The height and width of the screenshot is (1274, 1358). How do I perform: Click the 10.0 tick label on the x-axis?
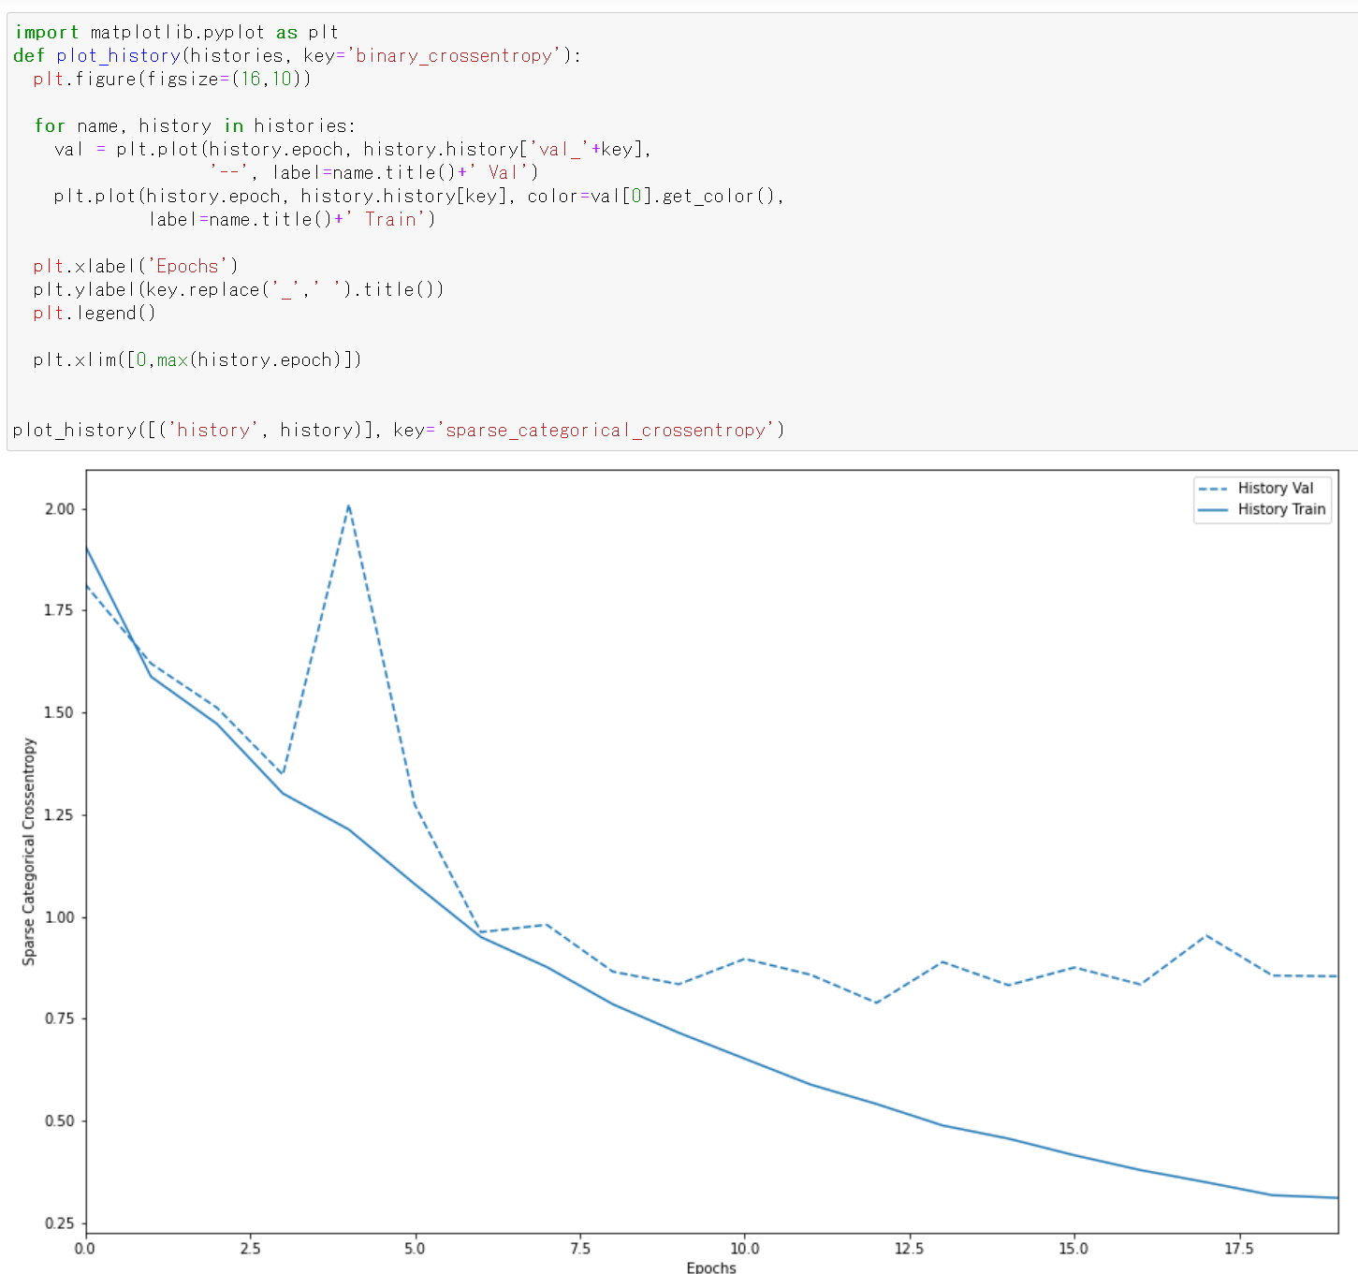(x=744, y=1248)
